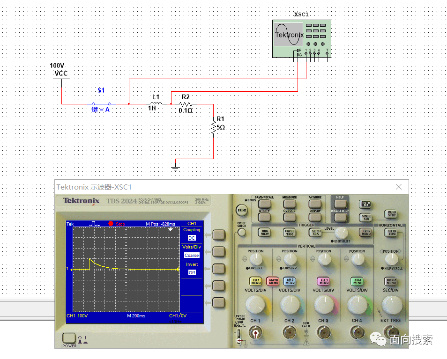Screen dimensions: 447x359
Task: Open the DISPLAY menu
Action: click(315, 217)
